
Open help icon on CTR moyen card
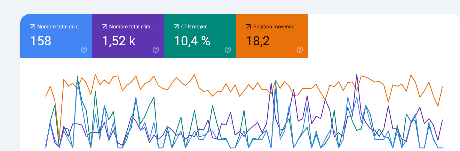[x=228, y=49]
